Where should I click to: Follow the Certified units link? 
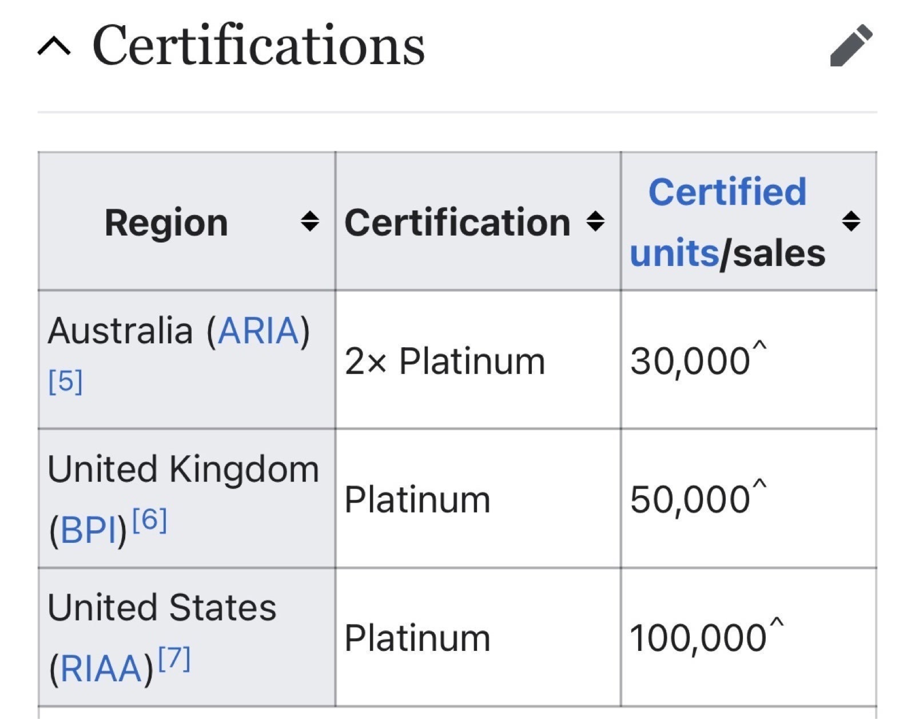click(718, 223)
